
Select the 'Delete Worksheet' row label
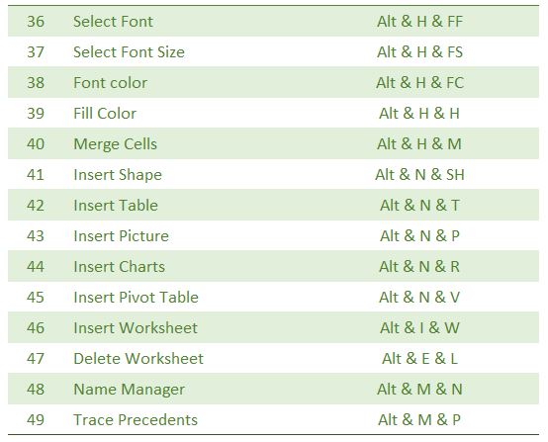(x=138, y=359)
